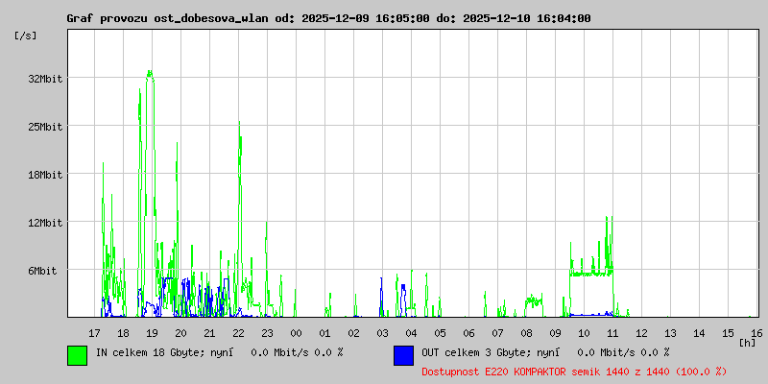Click the 18Mbit label on the Y axis
This screenshot has height=384, width=768.
coord(45,175)
